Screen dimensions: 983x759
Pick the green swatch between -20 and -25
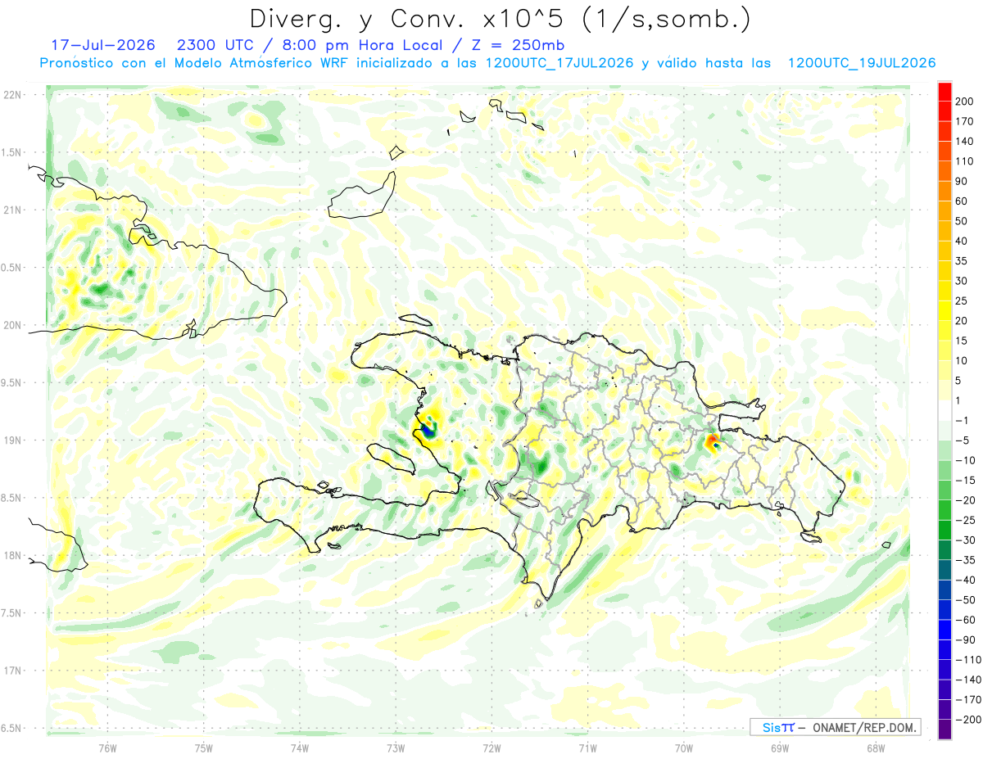coord(944,511)
